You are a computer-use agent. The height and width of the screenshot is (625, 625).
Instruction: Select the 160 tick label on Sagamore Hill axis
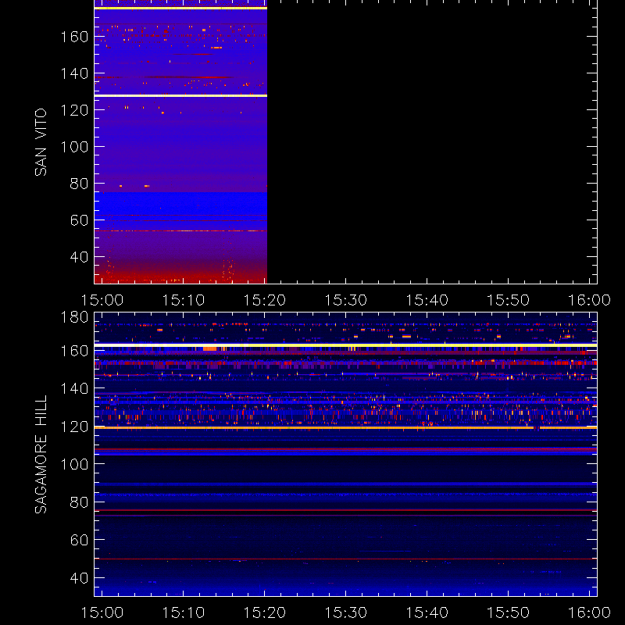pos(74,351)
